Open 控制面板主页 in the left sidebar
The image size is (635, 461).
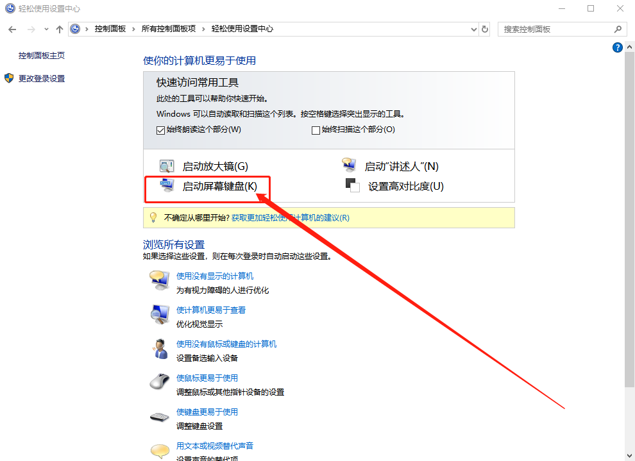coord(42,56)
